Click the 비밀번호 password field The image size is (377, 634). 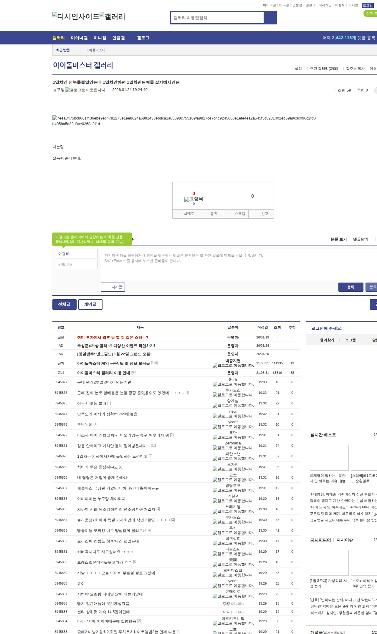click(77, 265)
